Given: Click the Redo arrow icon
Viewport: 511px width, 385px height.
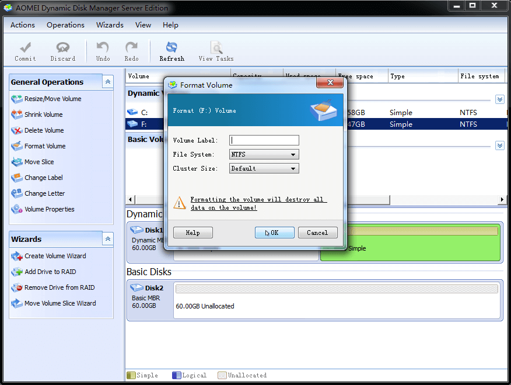Looking at the screenshot, I should [x=131, y=48].
